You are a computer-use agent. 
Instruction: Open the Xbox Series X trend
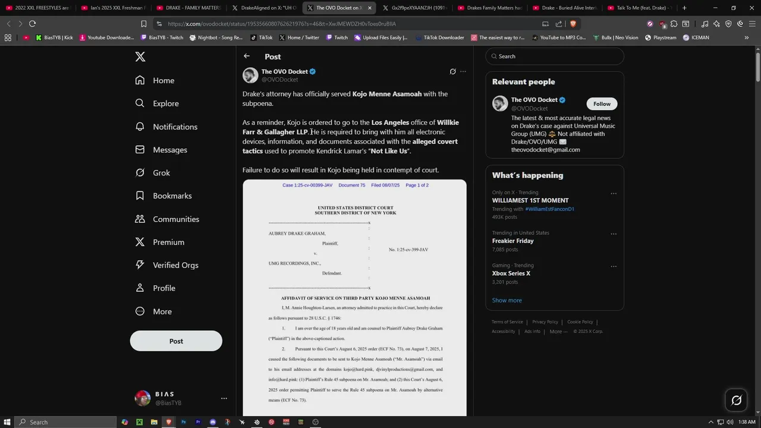[511, 273]
